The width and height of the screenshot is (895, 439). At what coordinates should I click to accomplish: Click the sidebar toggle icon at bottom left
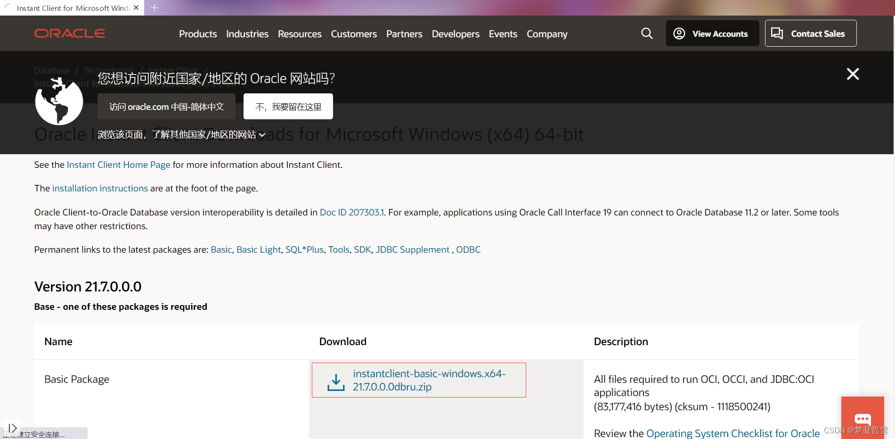pos(13,428)
